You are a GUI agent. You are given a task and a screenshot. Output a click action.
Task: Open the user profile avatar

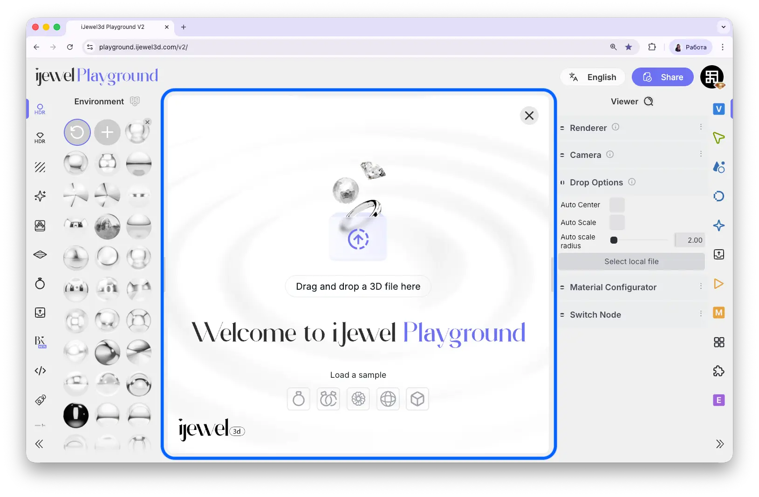pyautogui.click(x=712, y=77)
